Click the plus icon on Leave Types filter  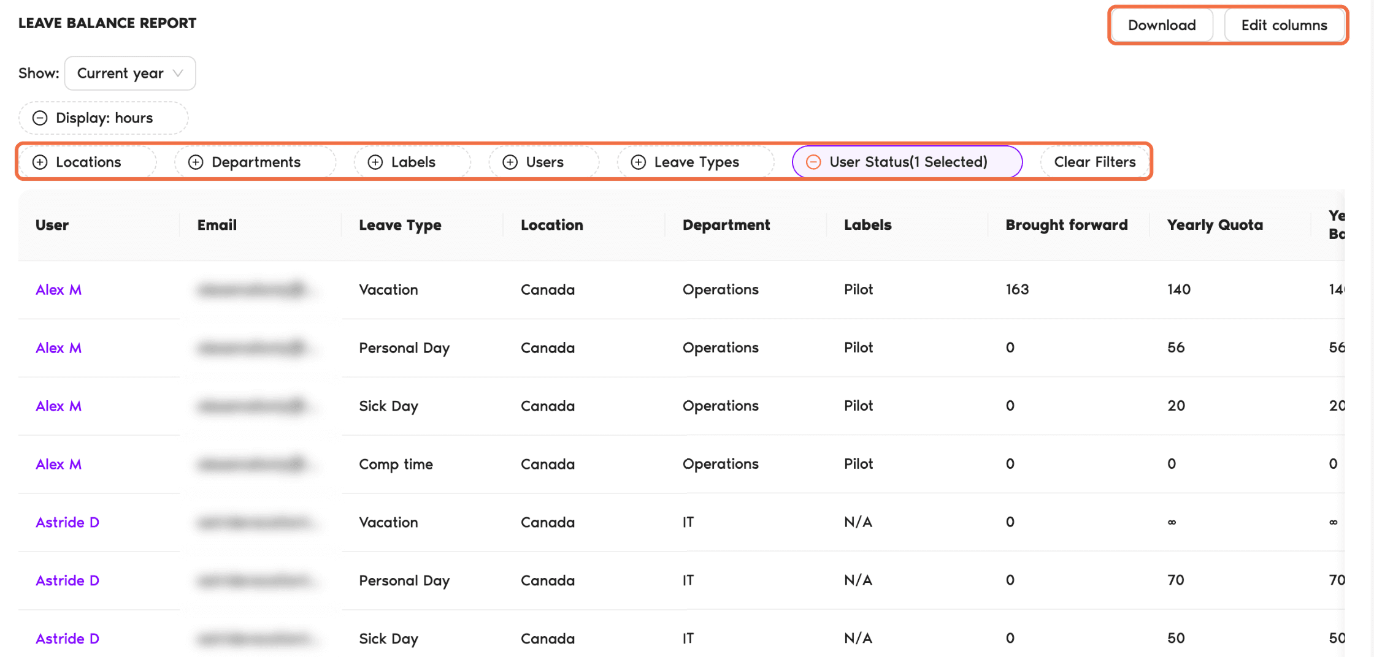point(639,162)
